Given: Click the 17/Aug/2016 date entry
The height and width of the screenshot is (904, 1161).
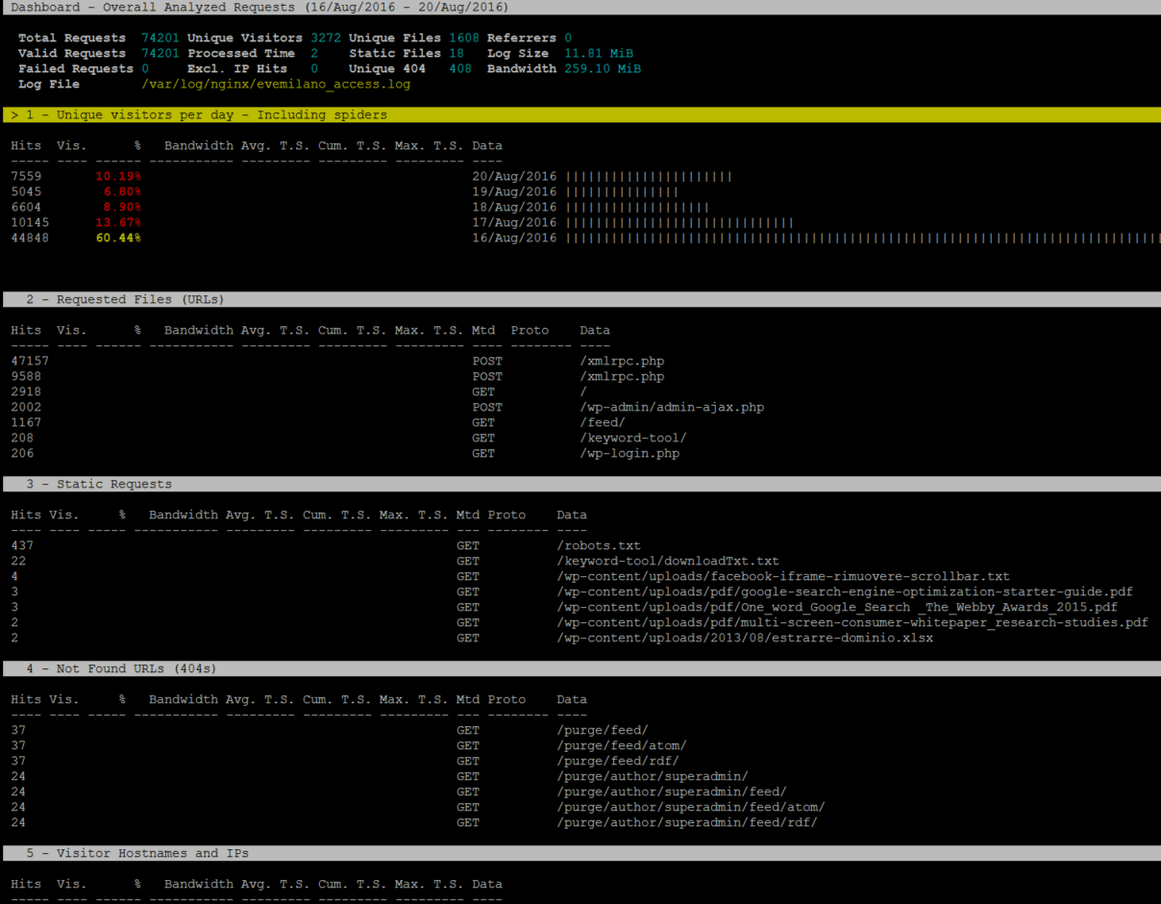Looking at the screenshot, I should [x=514, y=223].
